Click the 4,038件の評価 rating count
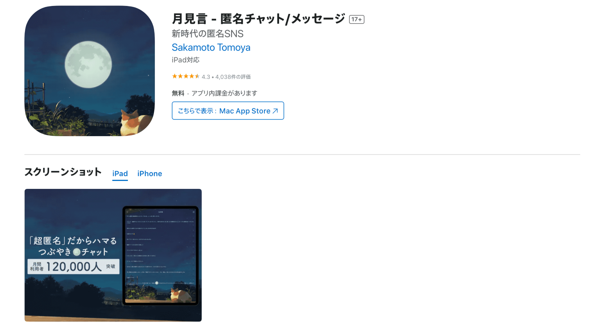This screenshot has width=608, height=329. [x=233, y=77]
